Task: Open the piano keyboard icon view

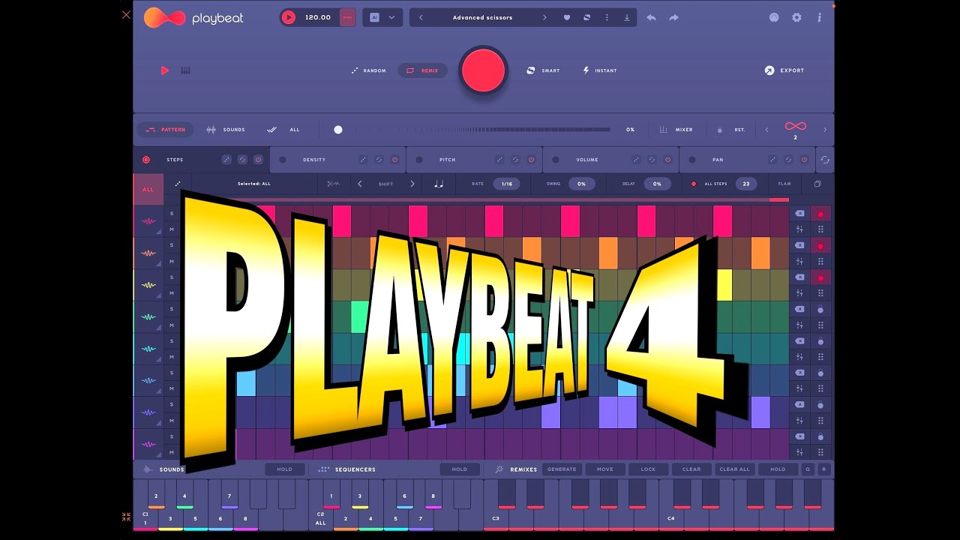Action: click(x=185, y=70)
